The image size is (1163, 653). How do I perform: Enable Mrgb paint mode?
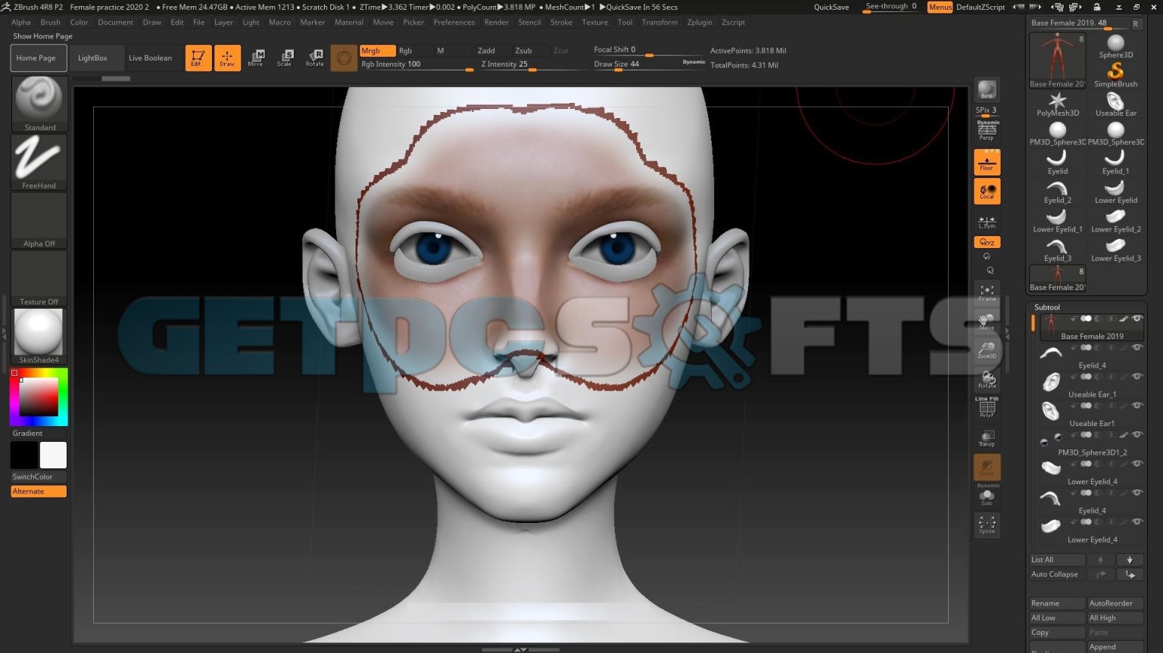(377, 51)
